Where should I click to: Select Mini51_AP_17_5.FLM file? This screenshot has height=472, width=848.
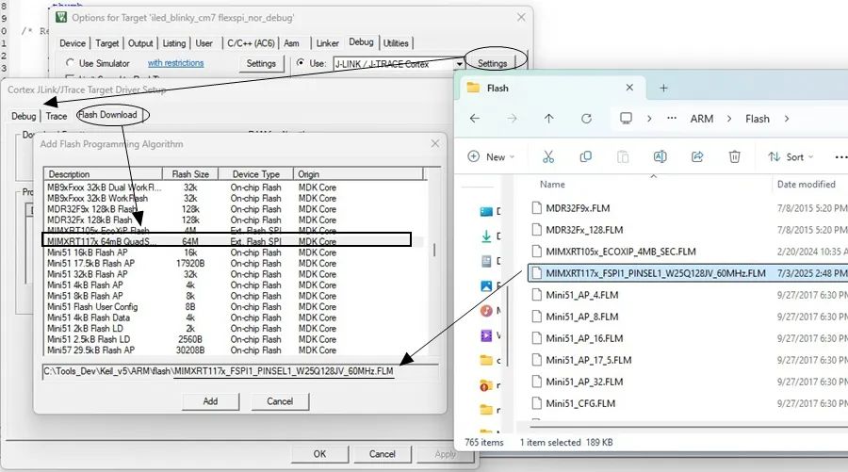688,360
